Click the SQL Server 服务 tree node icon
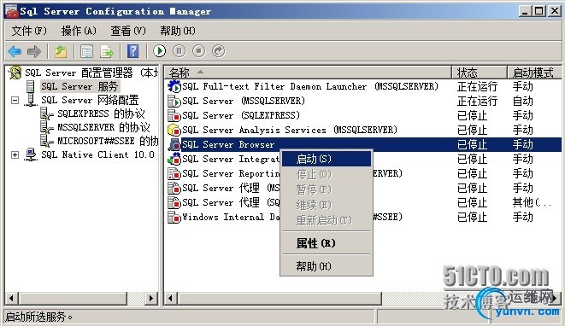 click(31, 86)
